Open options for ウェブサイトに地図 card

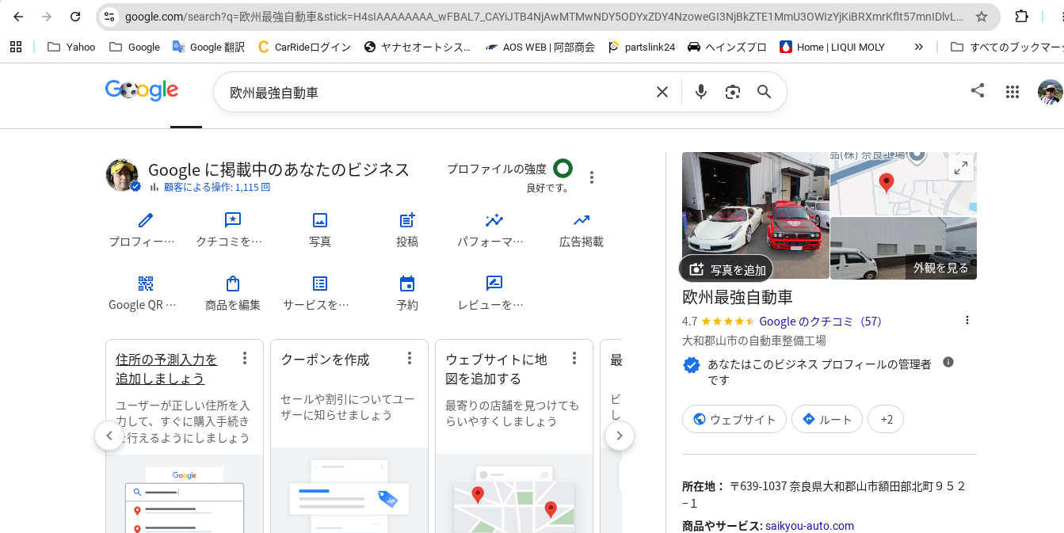pyautogui.click(x=574, y=358)
